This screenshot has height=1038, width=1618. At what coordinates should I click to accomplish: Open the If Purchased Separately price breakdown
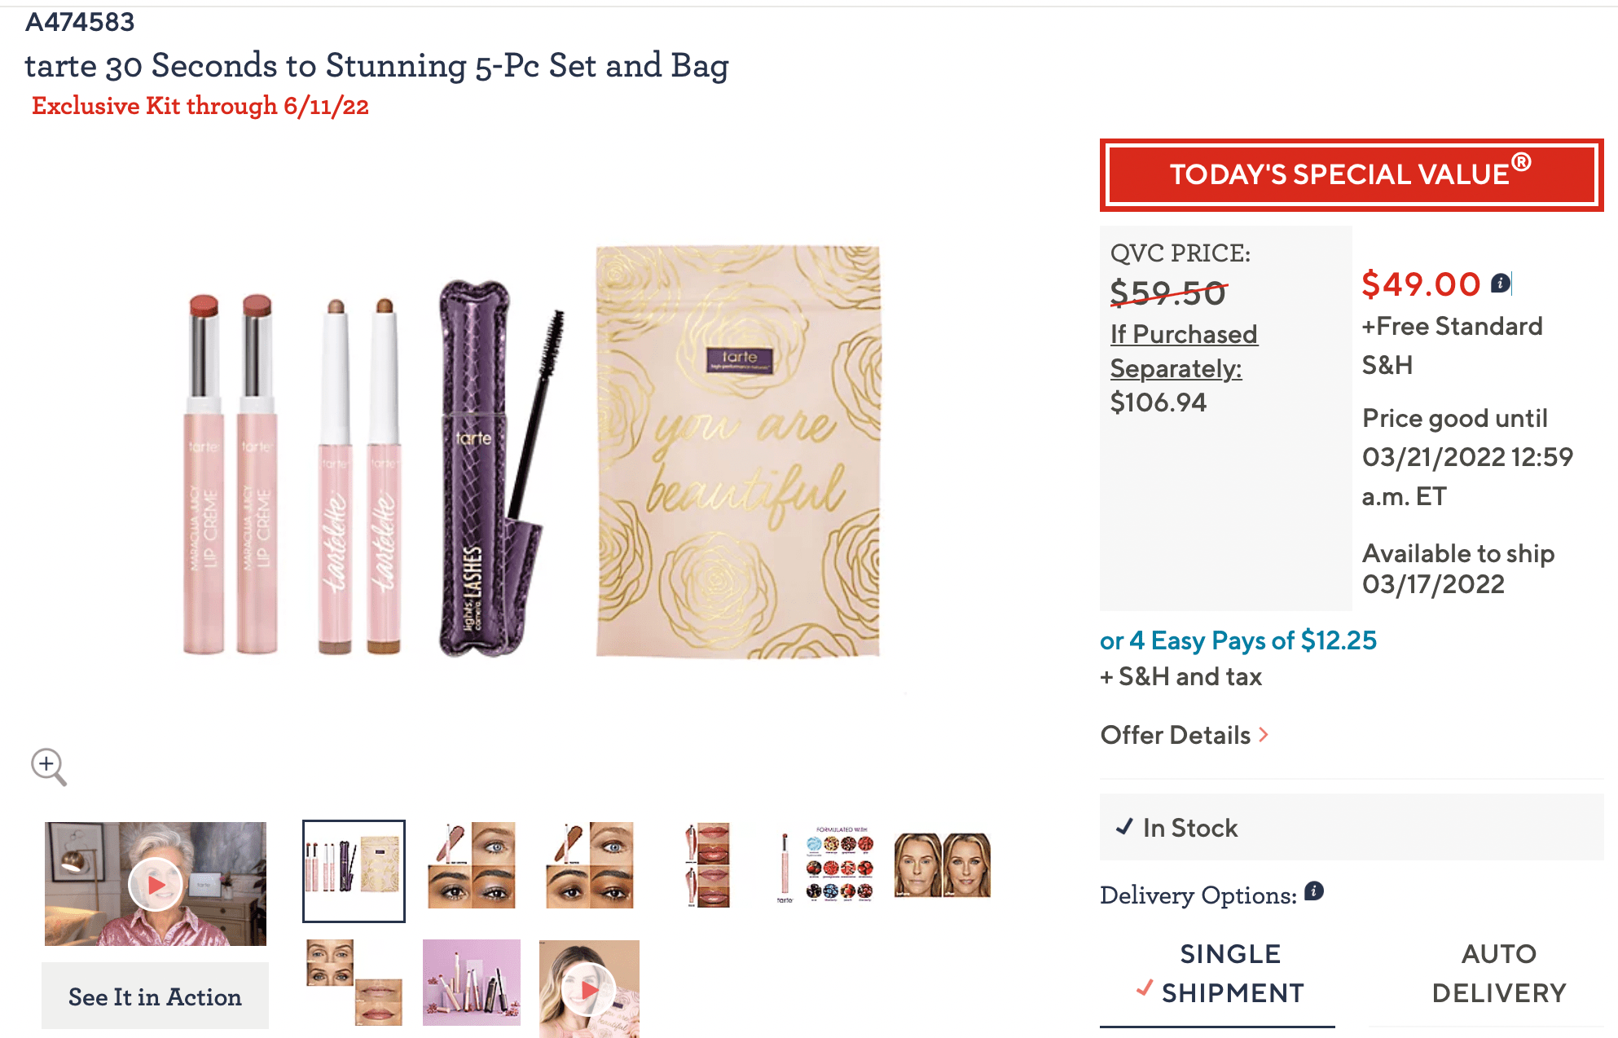click(x=1184, y=350)
